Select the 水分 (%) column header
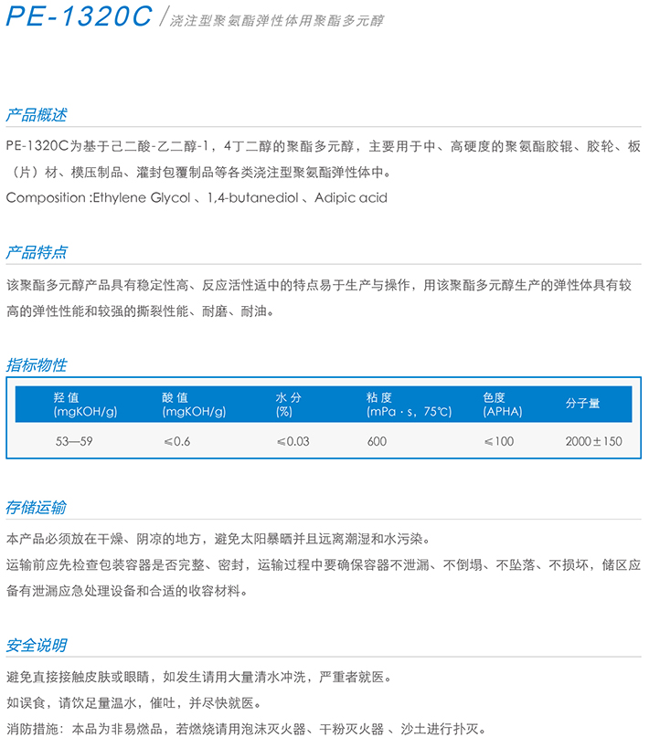 289,405
